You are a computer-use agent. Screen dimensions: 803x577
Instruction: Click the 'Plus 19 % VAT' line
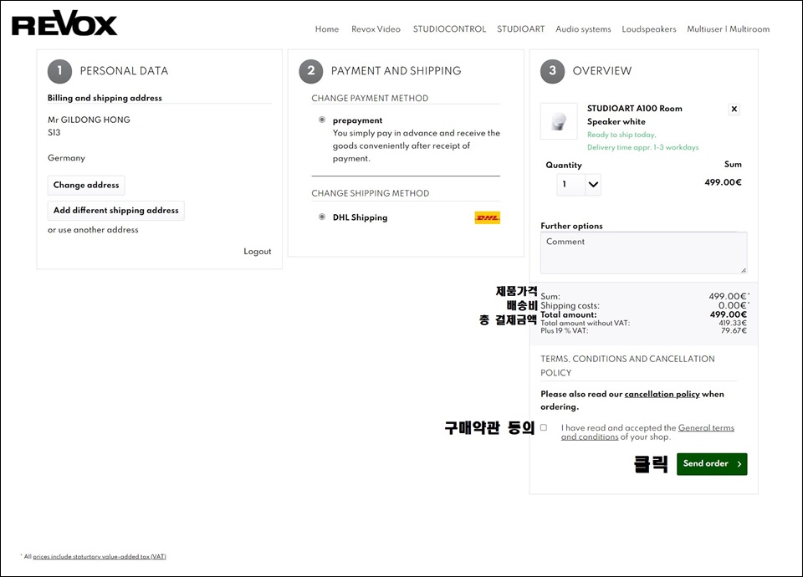[565, 331]
